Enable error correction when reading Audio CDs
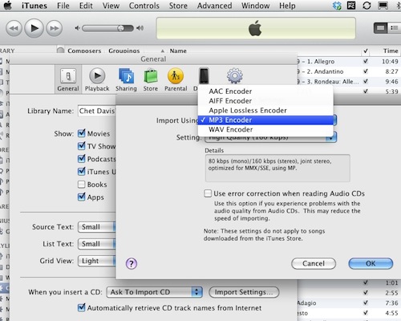This screenshot has height=321, width=401. click(208, 193)
